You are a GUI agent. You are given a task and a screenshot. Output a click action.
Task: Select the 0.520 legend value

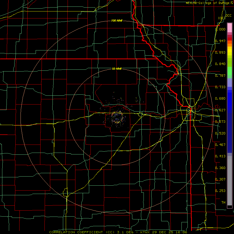click(x=220, y=133)
